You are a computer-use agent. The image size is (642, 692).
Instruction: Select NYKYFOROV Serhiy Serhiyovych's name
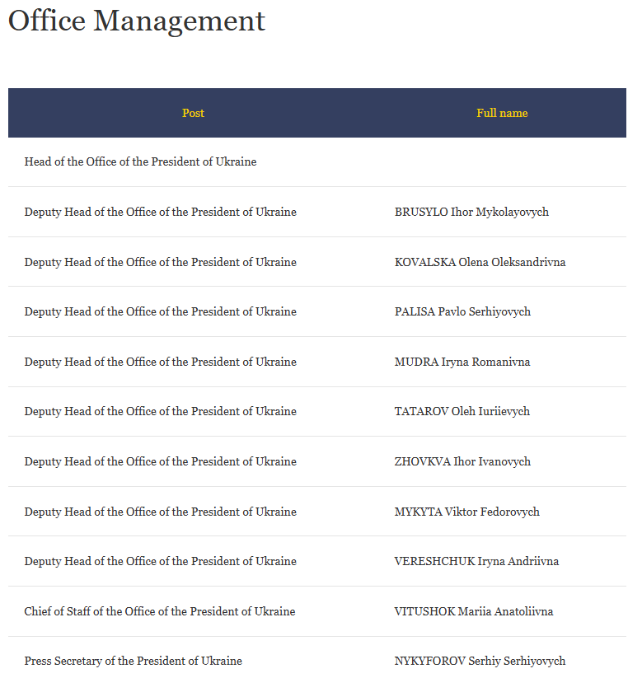[x=480, y=662]
